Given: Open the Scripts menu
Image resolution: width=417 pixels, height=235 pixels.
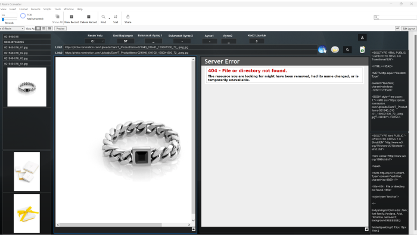Looking at the screenshot, I should [x=47, y=9].
